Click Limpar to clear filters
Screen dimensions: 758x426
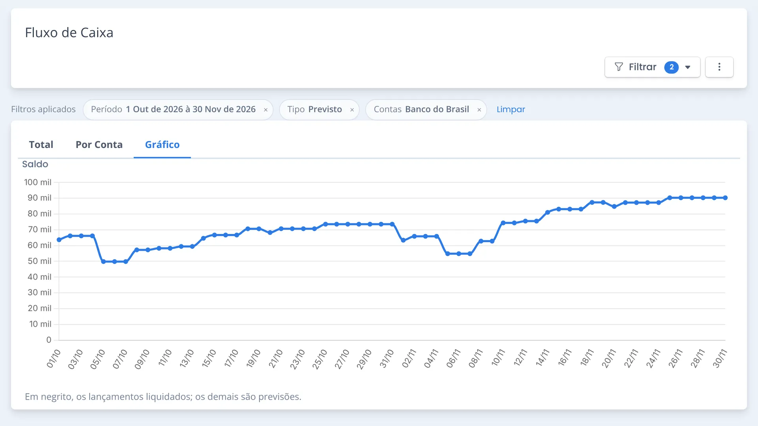click(510, 109)
